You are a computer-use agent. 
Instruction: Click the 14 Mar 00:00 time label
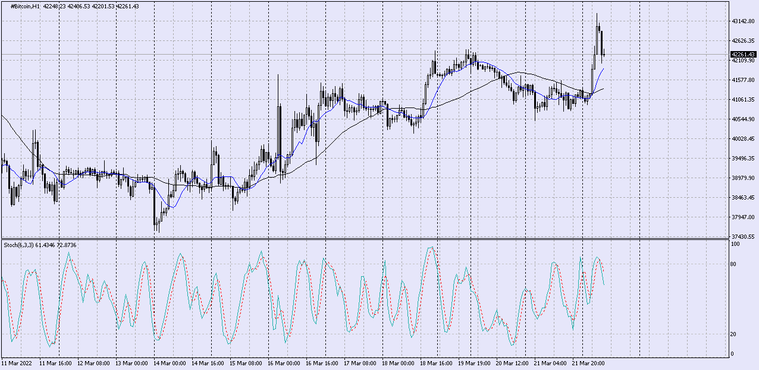[x=170, y=362]
